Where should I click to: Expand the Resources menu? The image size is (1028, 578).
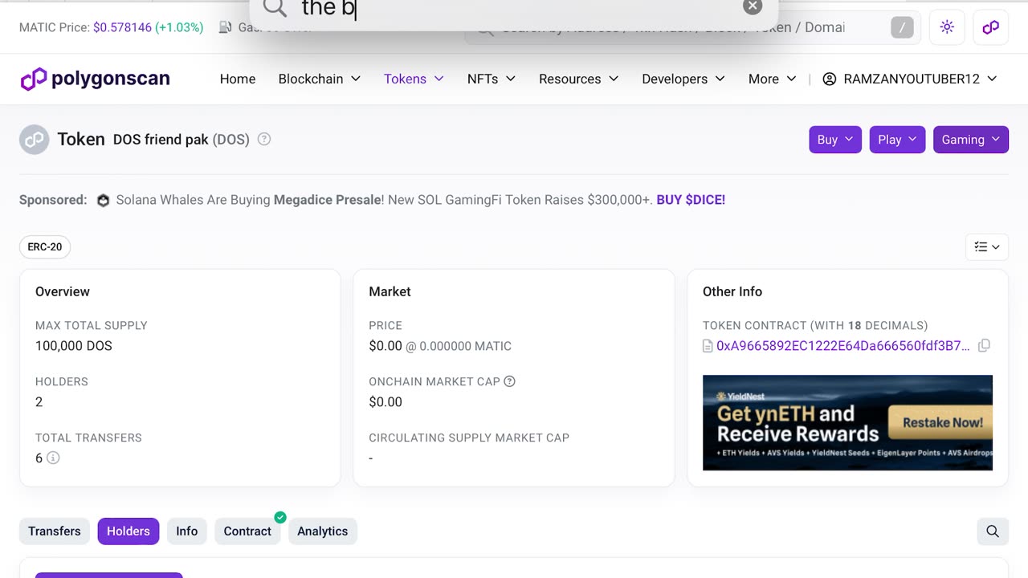tap(578, 79)
